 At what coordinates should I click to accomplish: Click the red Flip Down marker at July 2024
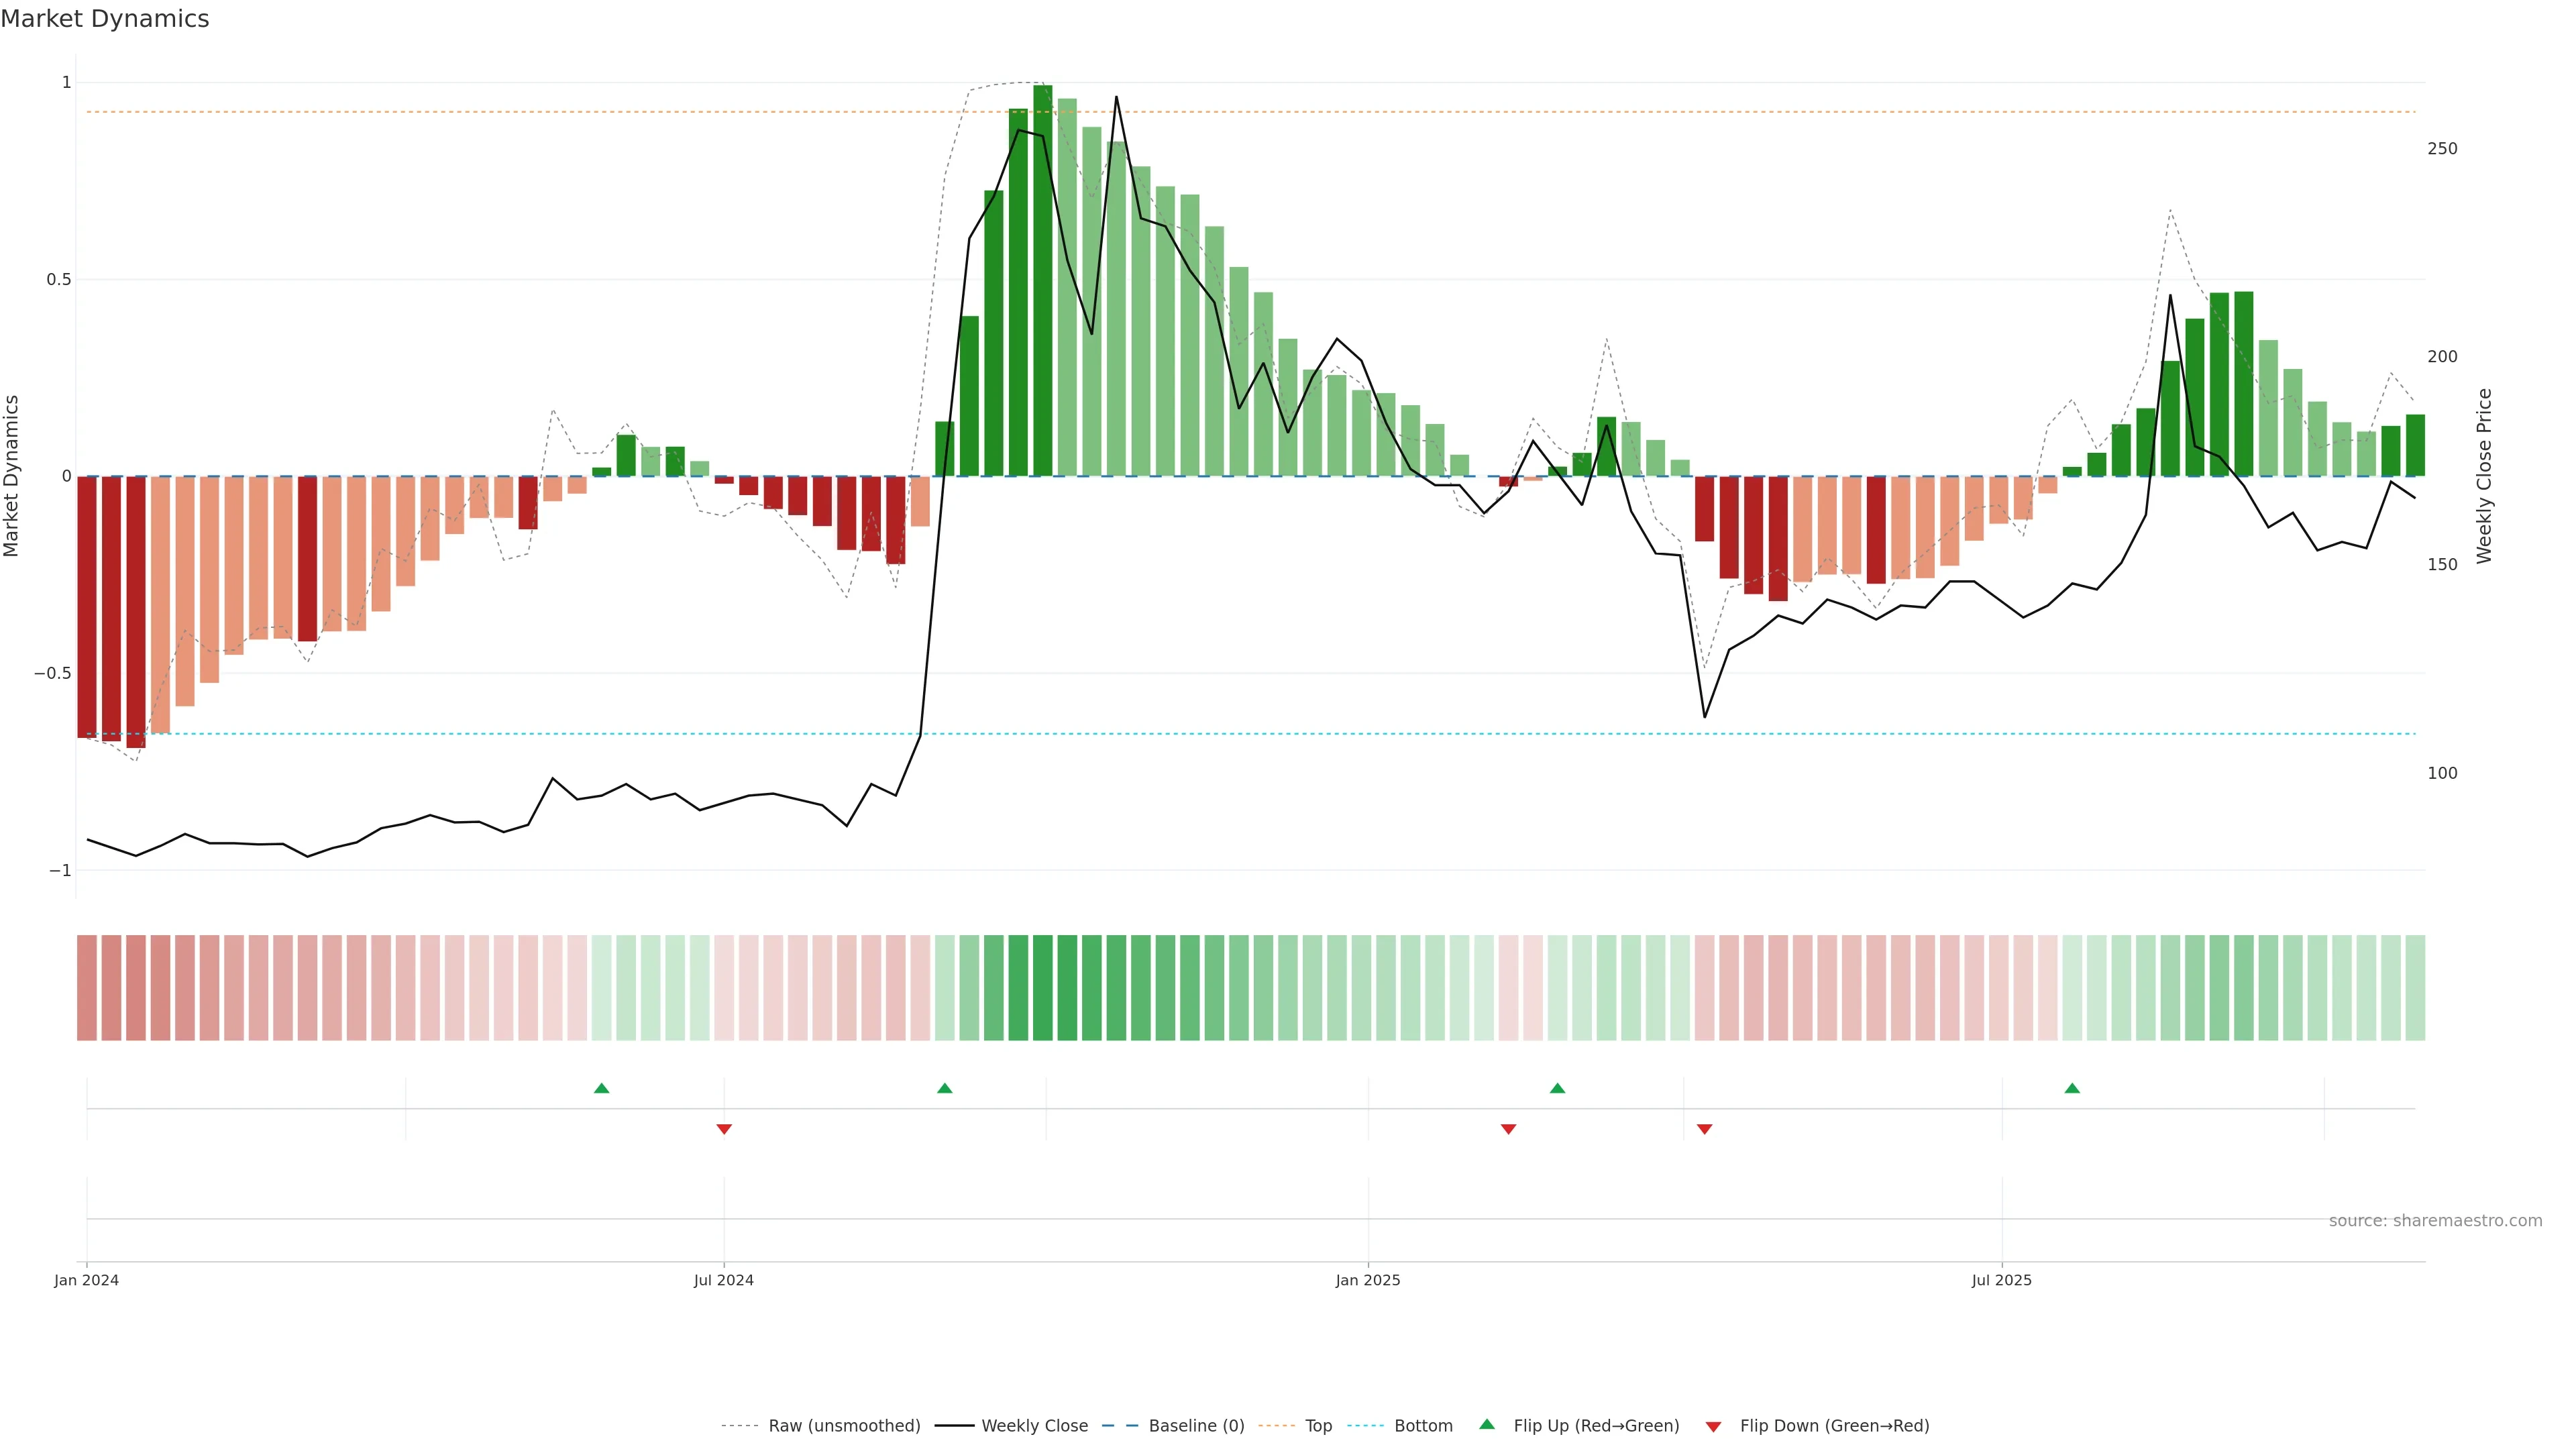pos(724,1129)
